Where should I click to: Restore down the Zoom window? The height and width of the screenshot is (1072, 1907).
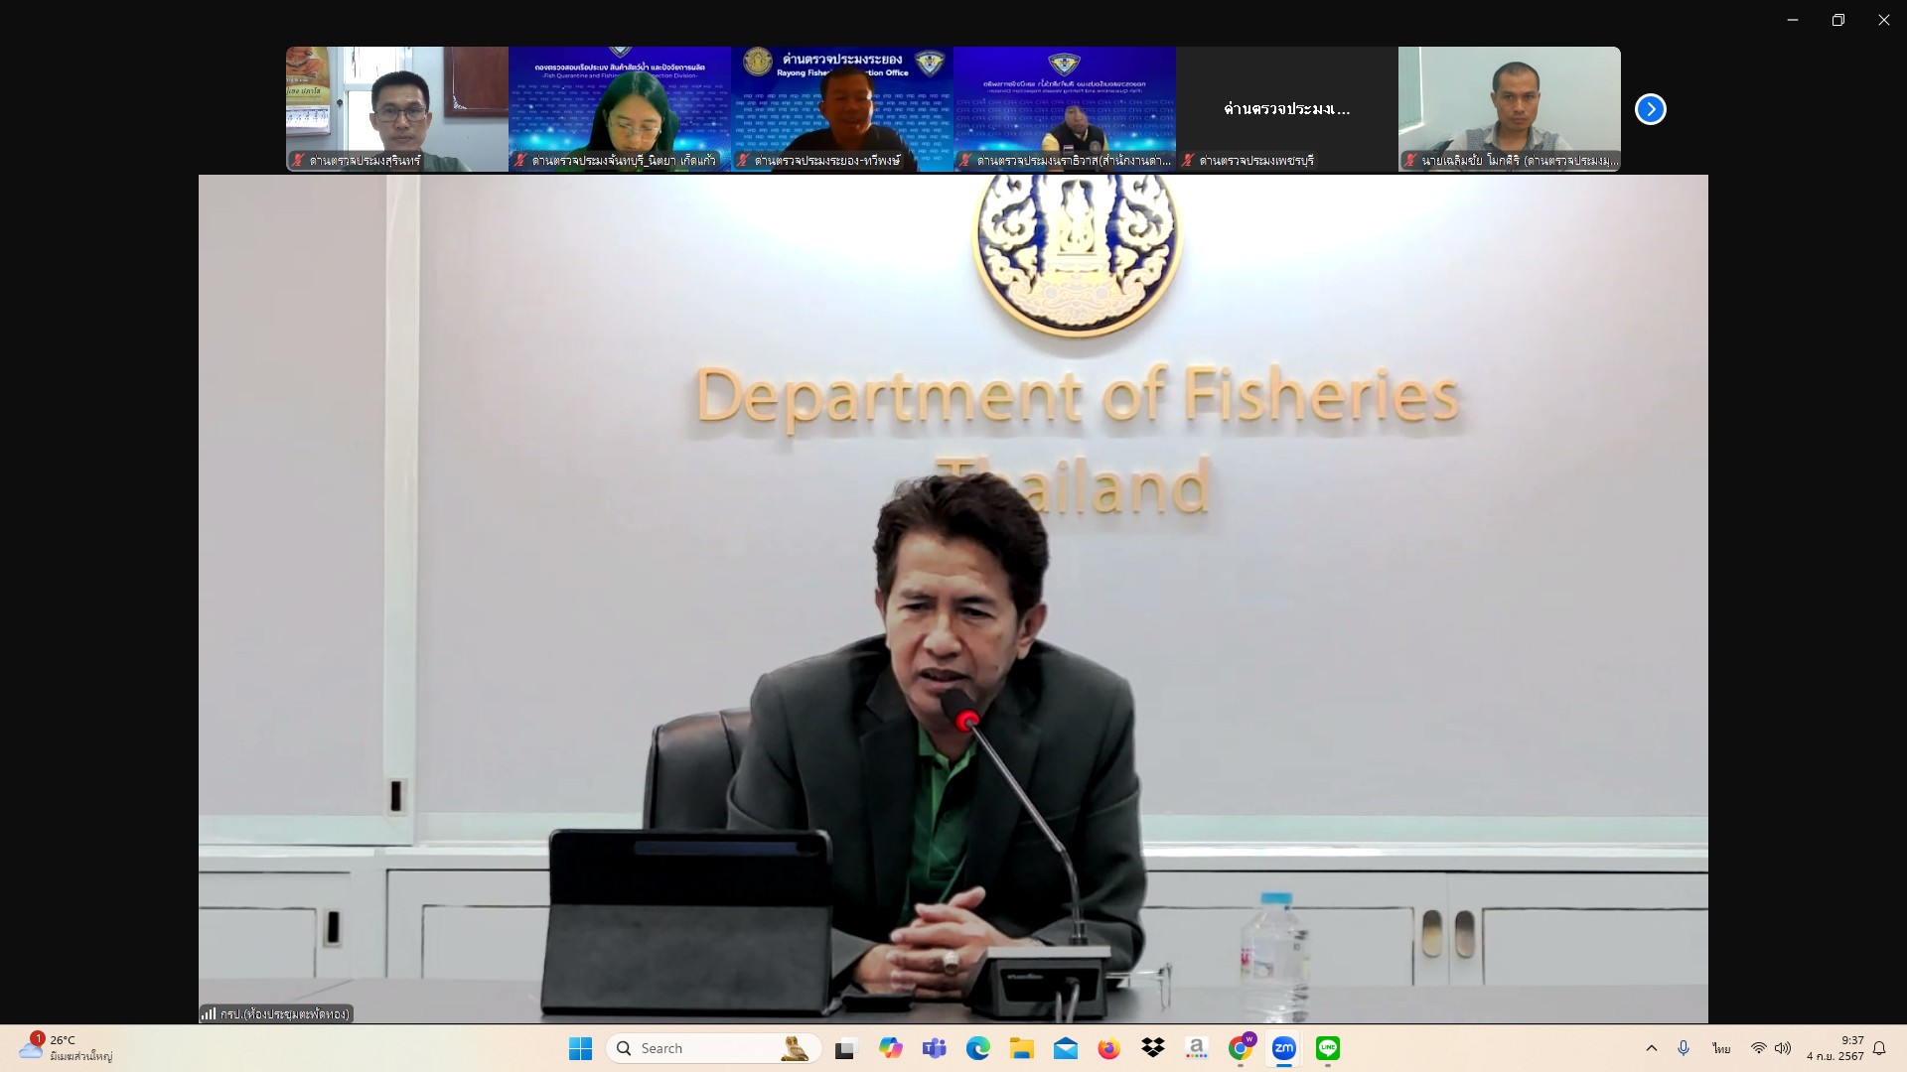(x=1838, y=20)
